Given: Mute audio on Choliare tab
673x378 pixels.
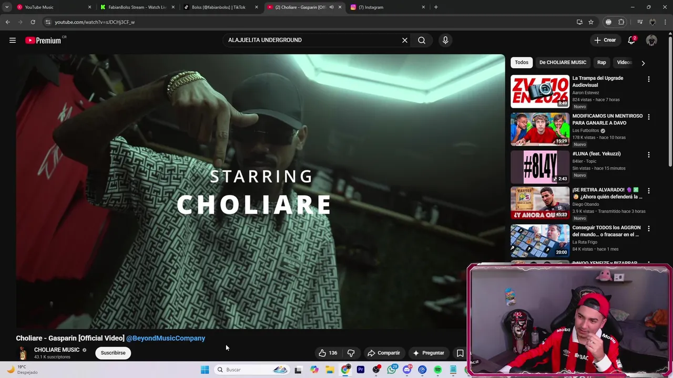Looking at the screenshot, I should point(331,7).
